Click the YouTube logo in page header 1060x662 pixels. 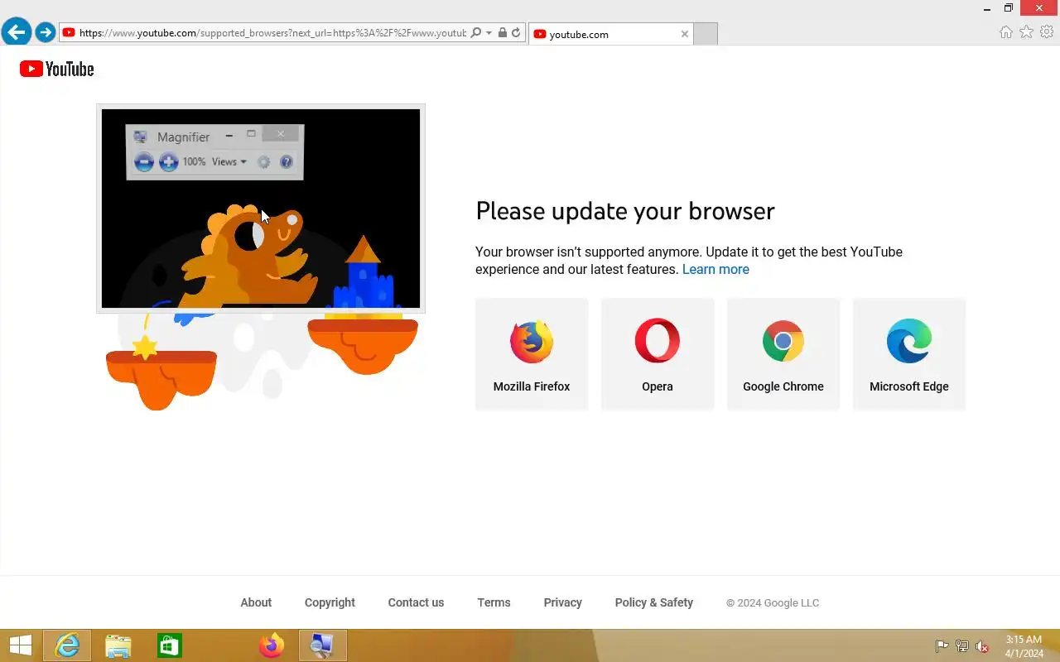(57, 69)
